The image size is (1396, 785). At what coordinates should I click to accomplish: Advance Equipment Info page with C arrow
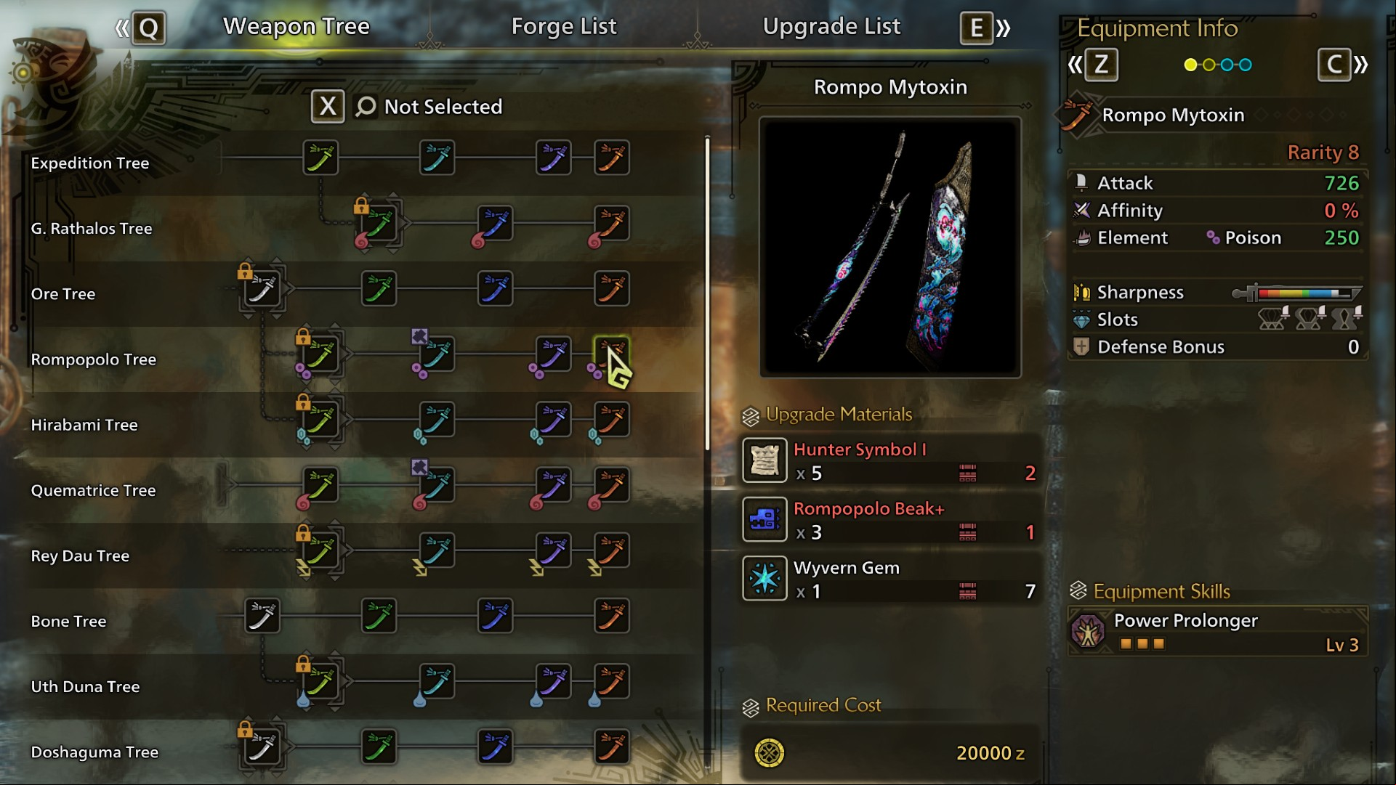[1343, 65]
